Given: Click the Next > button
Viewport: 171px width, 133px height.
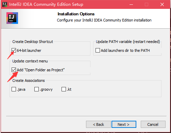Looking at the screenshot, I should point(124,124).
